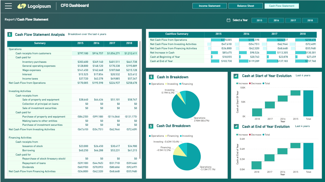Click the 2017 column header in analysis table
Viewport: 325px width, 182px height.
112,43
